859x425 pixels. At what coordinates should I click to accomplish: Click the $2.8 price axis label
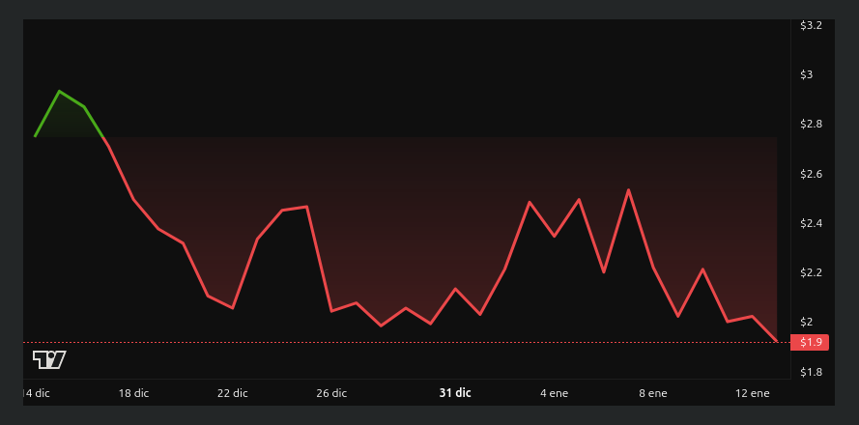pyautogui.click(x=811, y=125)
